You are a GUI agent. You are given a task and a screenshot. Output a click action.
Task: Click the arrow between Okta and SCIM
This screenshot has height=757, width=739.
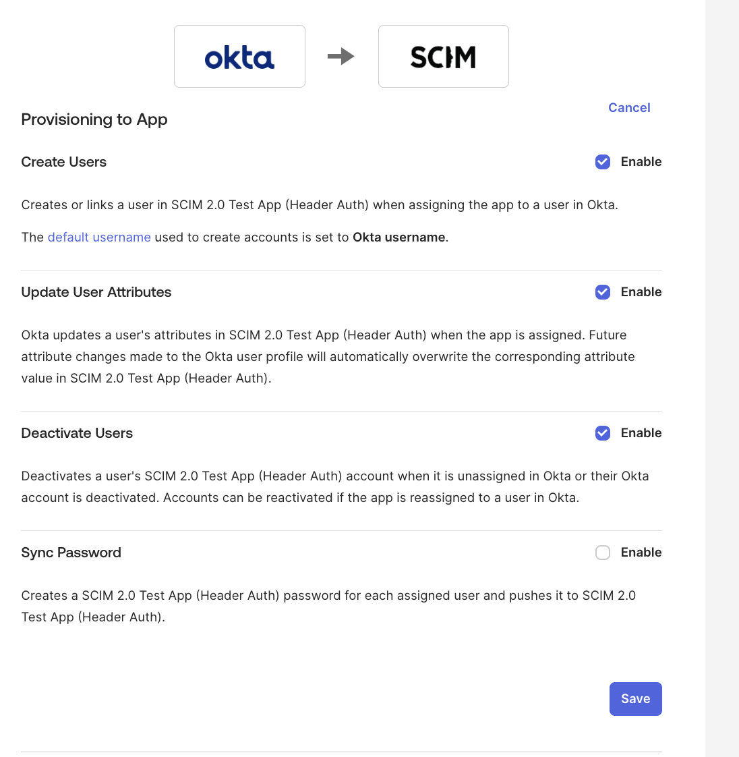tap(341, 57)
